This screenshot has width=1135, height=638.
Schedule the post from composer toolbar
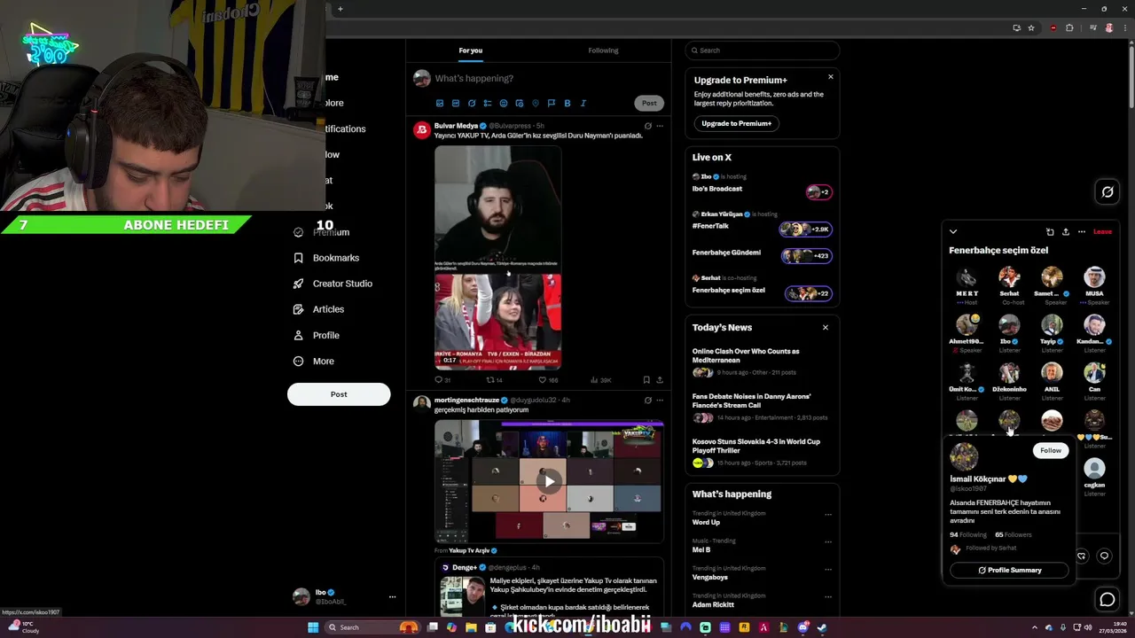click(x=520, y=103)
